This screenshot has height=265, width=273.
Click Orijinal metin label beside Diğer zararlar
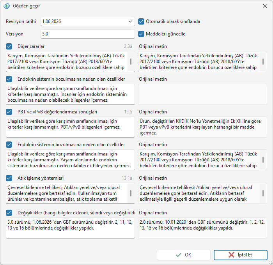pyautogui.click(x=153, y=46)
